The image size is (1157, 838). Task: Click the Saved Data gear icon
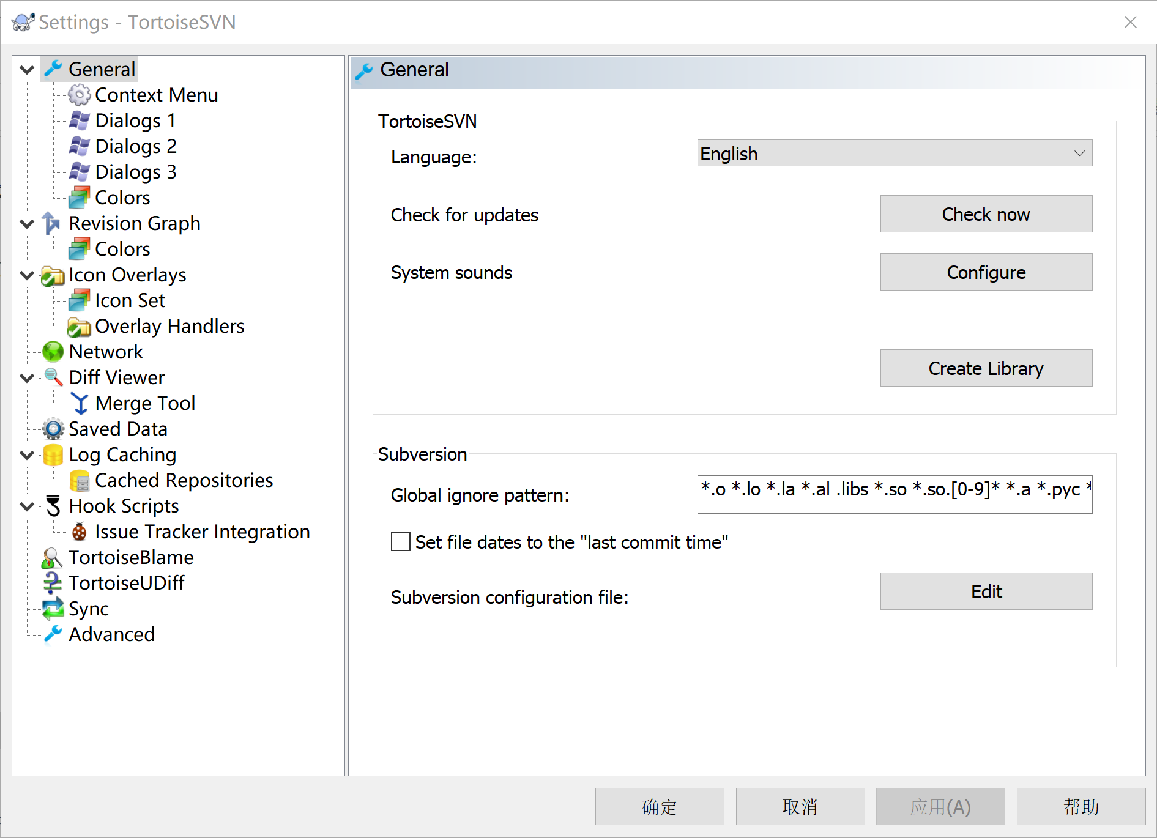click(53, 429)
